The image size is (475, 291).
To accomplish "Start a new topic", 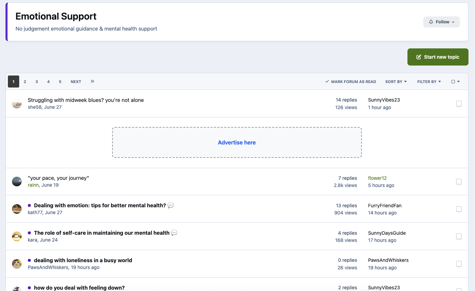I will click(438, 57).
